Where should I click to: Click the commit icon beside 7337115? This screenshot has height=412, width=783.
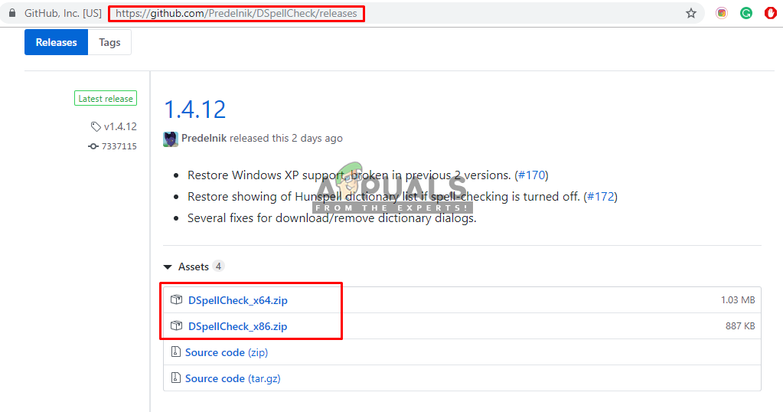(93, 146)
